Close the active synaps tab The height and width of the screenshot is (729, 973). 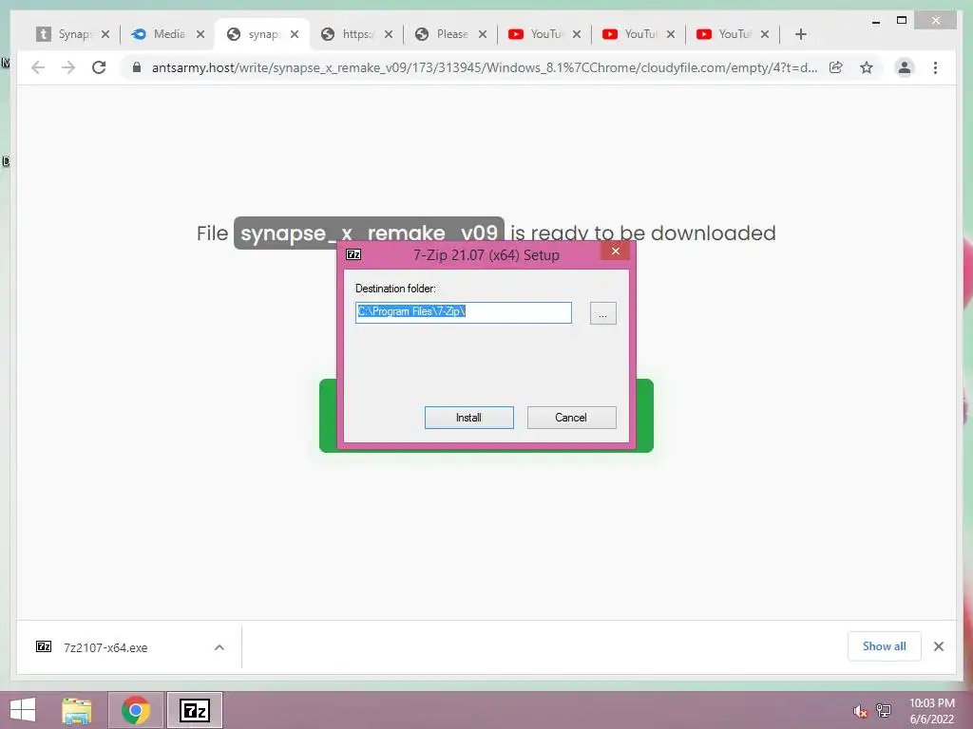pos(295,34)
